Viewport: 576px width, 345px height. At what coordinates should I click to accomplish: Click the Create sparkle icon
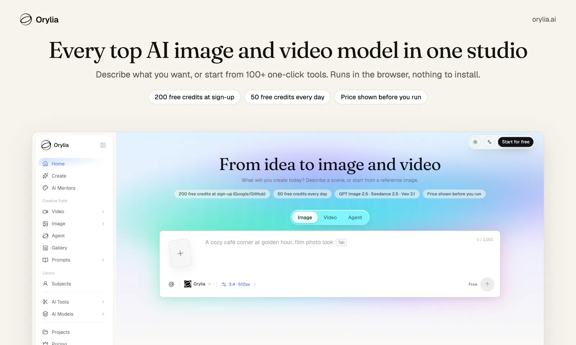pyautogui.click(x=45, y=176)
